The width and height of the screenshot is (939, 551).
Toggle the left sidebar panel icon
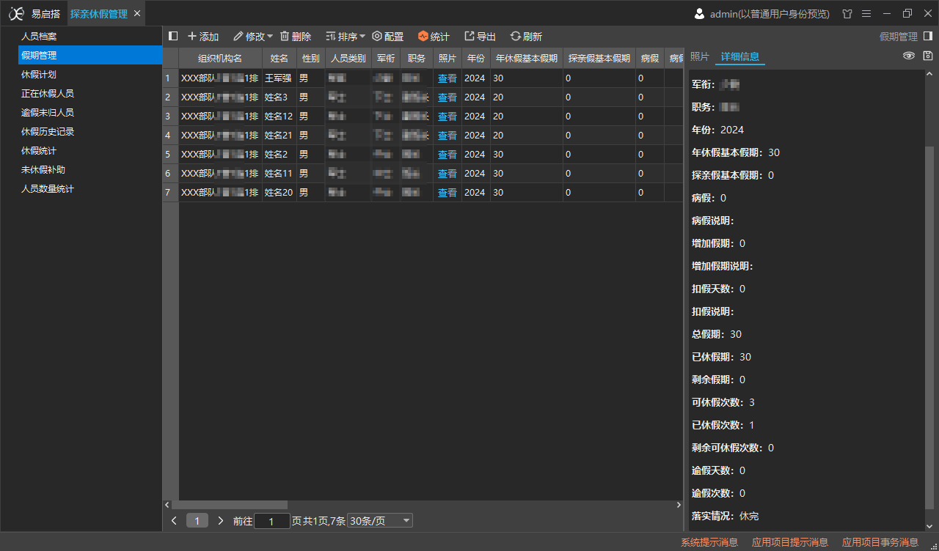click(173, 36)
